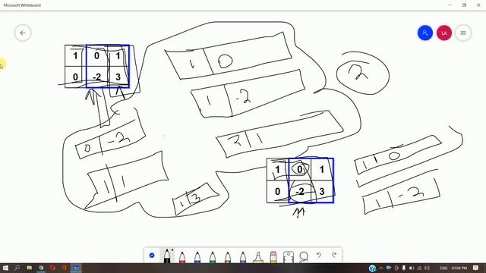Open File Explorer from taskbar
Screen dimensions: 486x273
[x=29, y=268]
